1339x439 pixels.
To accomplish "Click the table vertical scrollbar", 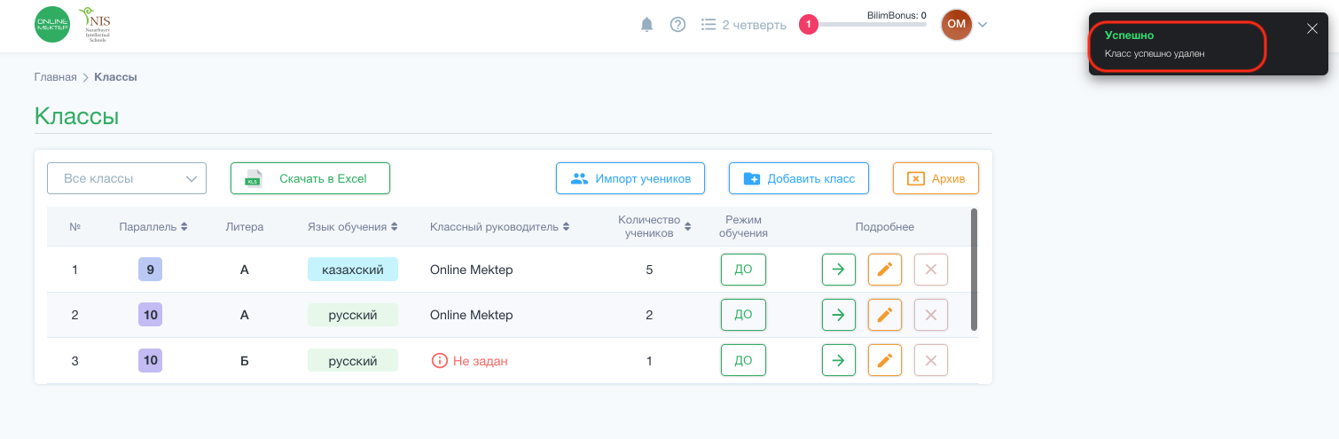I will click(x=975, y=270).
